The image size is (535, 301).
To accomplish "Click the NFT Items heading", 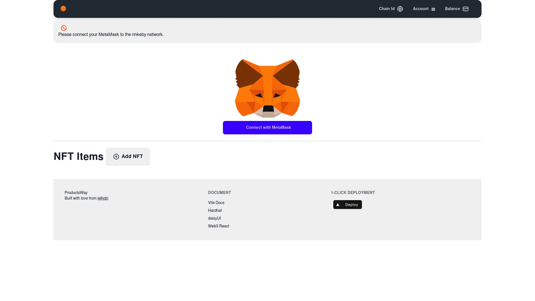I will pyautogui.click(x=79, y=156).
